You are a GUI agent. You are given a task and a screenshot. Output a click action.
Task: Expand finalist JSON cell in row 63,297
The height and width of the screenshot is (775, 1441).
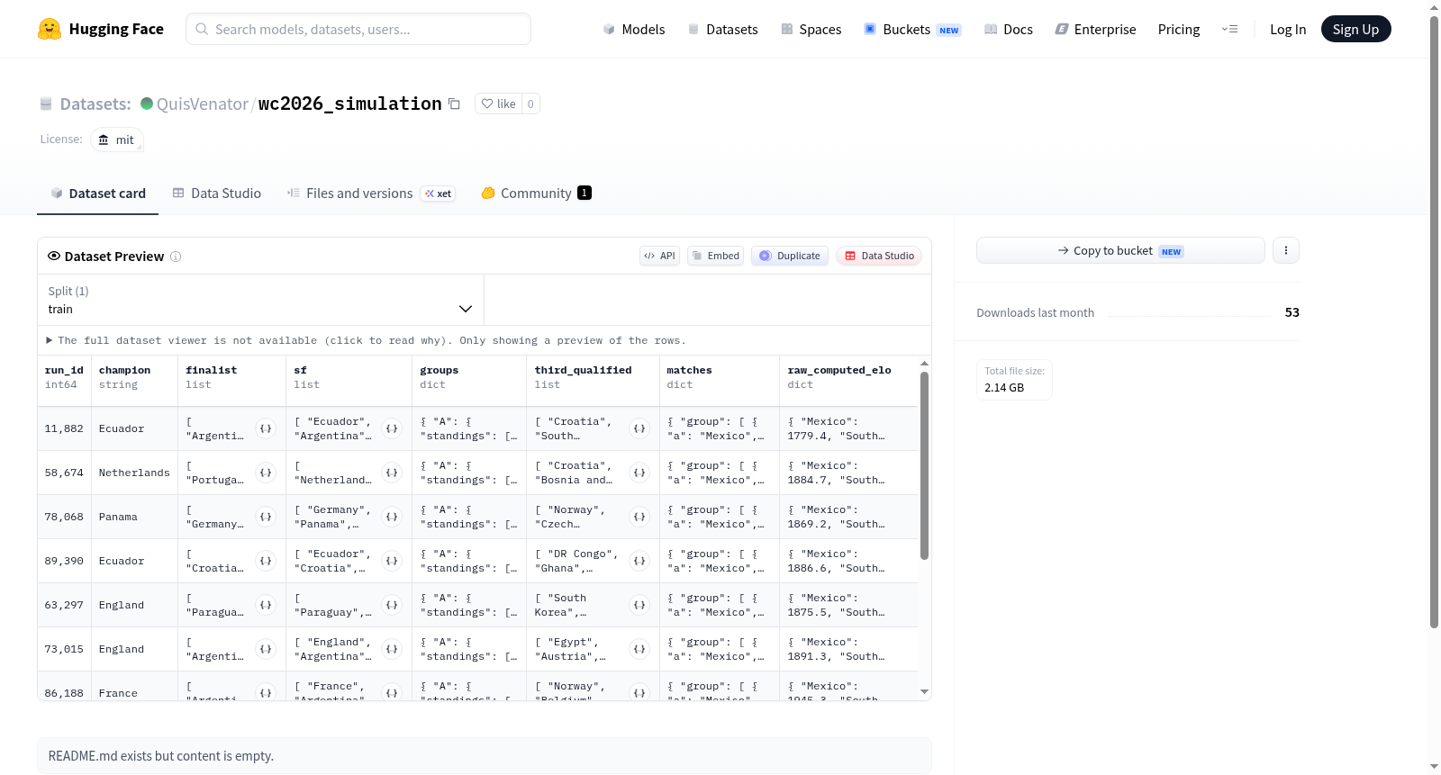266,605
